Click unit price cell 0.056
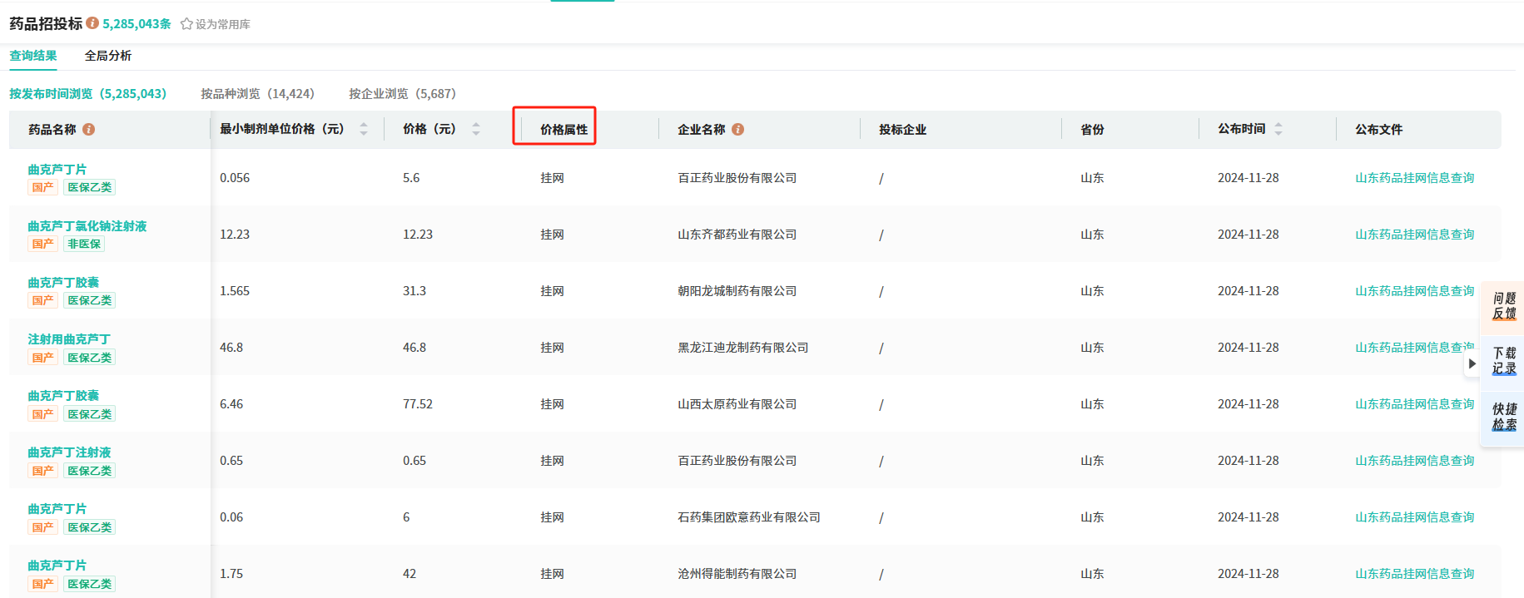The width and height of the screenshot is (1524, 598). tap(235, 178)
